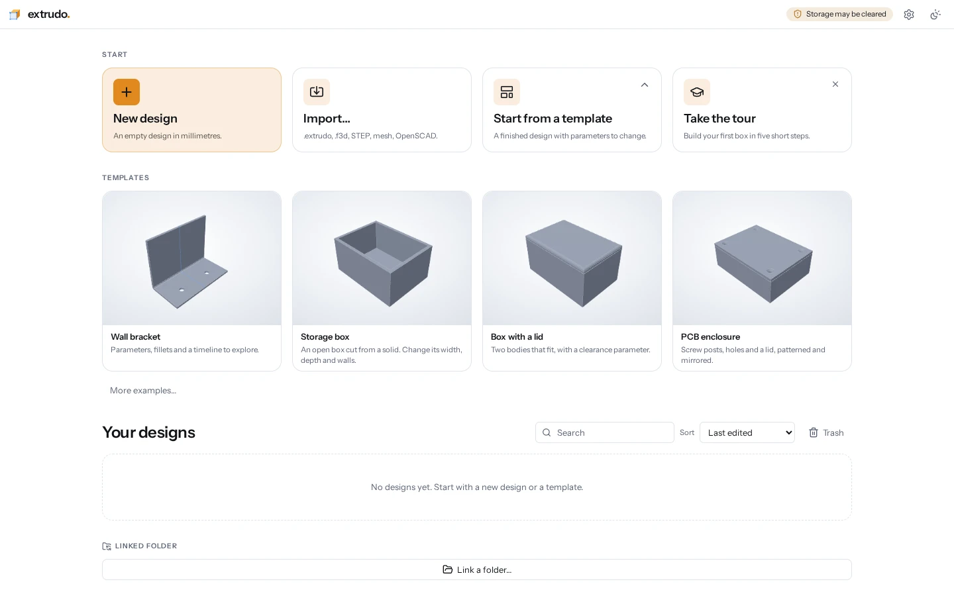Click the Start from a template title
The width and height of the screenshot is (954, 596).
point(553,119)
